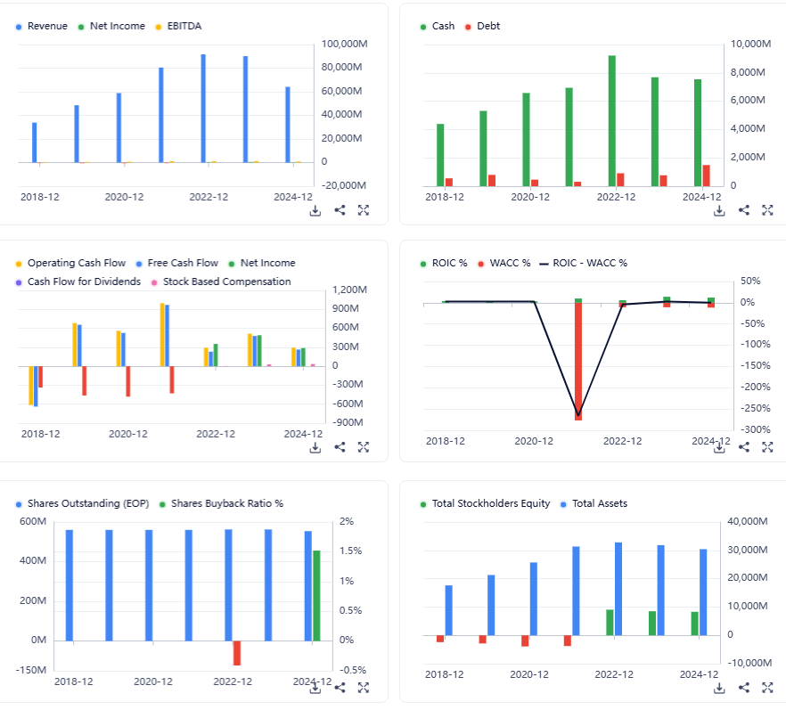Screen dimensions: 786x710
Task: Click 2018-12 label on Cash and Debt chart
Action: tap(445, 198)
